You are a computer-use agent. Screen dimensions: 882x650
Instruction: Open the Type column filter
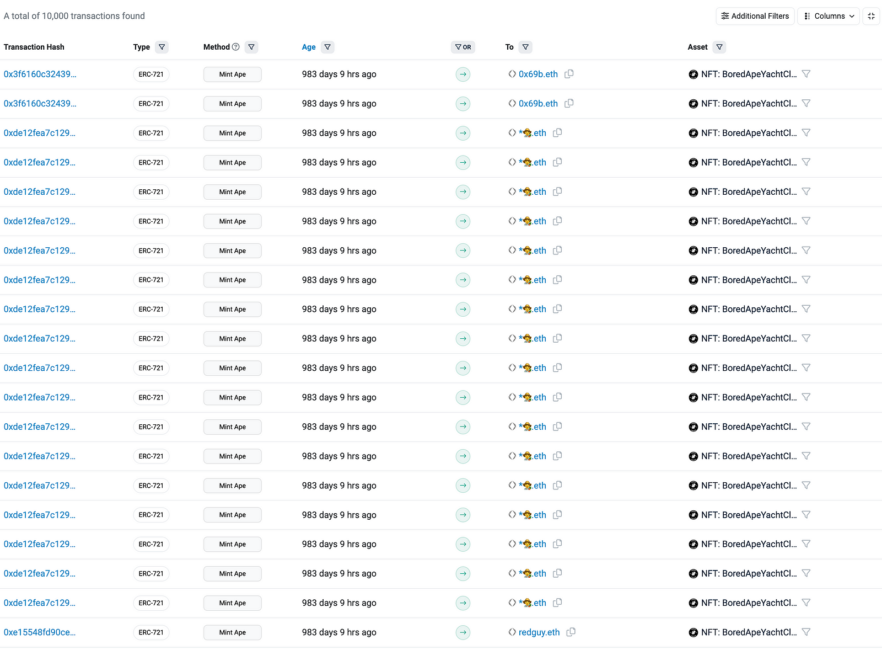coord(162,47)
